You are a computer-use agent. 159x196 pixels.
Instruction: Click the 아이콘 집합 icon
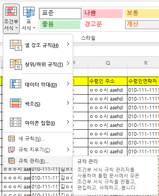16,122
